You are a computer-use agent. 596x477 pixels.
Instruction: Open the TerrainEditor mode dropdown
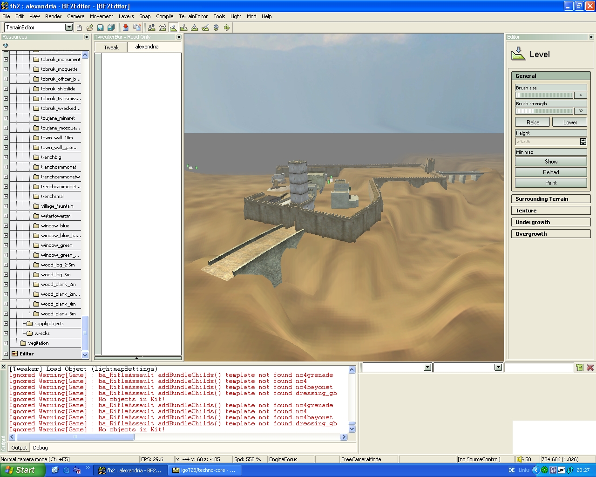(x=69, y=27)
